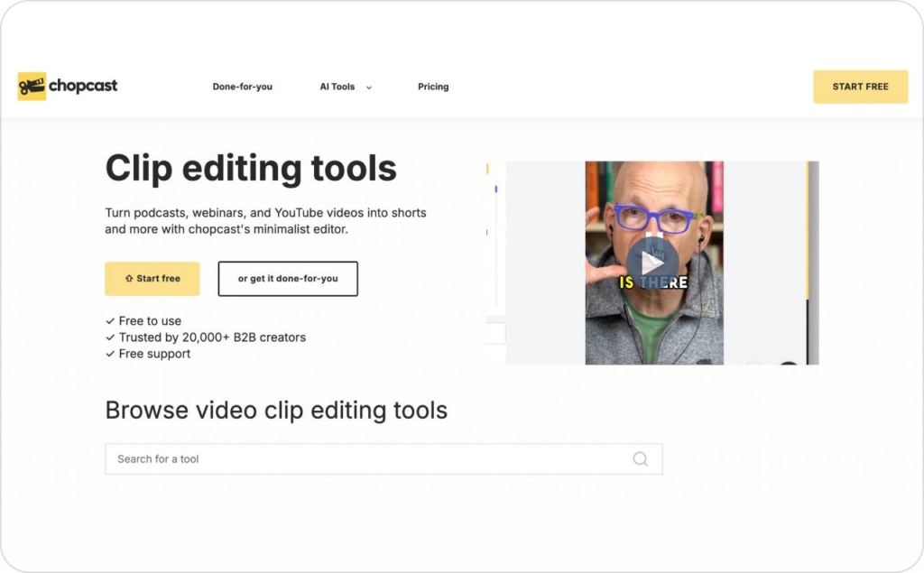Expand the chevron next to AI Tools

pyautogui.click(x=369, y=88)
